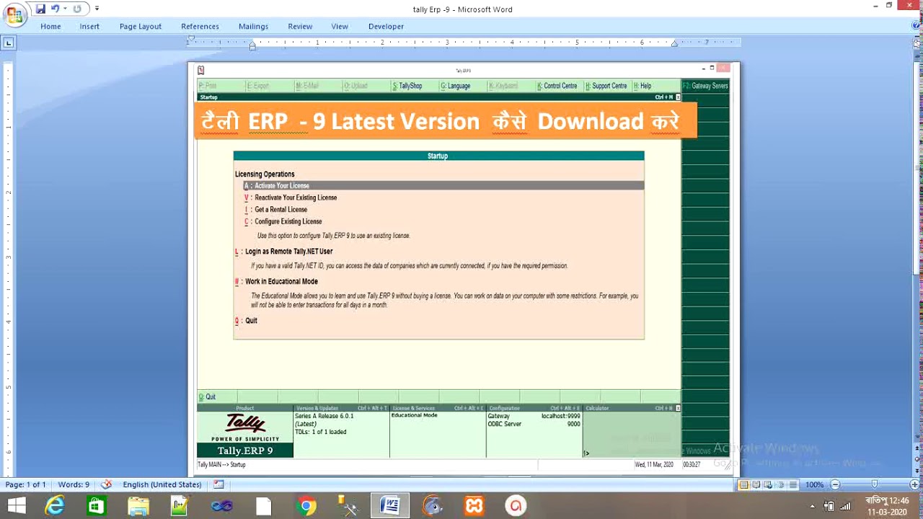Select the References tab
This screenshot has width=923, height=519.
(200, 26)
